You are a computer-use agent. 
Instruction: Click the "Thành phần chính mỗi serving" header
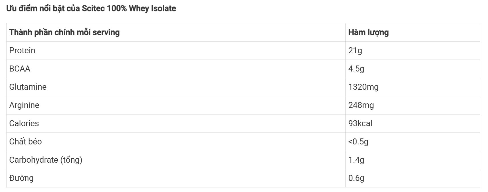coord(64,32)
